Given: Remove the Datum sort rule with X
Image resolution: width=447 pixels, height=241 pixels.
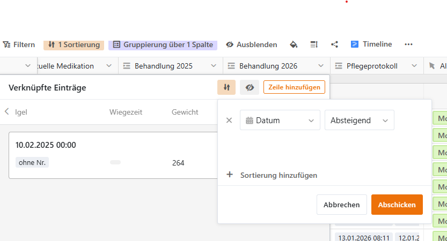Looking at the screenshot, I should pyautogui.click(x=229, y=120).
